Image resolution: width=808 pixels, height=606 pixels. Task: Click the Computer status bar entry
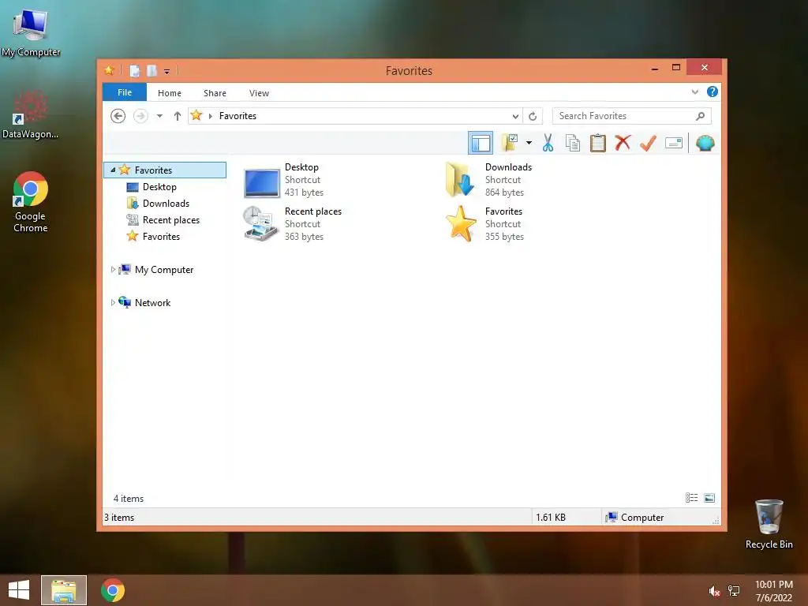[x=635, y=518]
